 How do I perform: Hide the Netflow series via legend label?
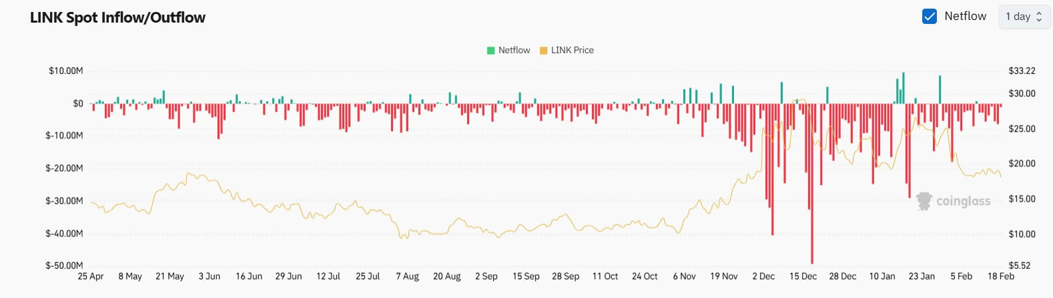click(514, 51)
